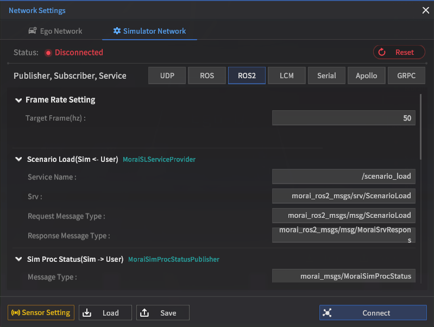Select the UDP protocol option
Viewport: 434px width, 327px height.
[167, 76]
